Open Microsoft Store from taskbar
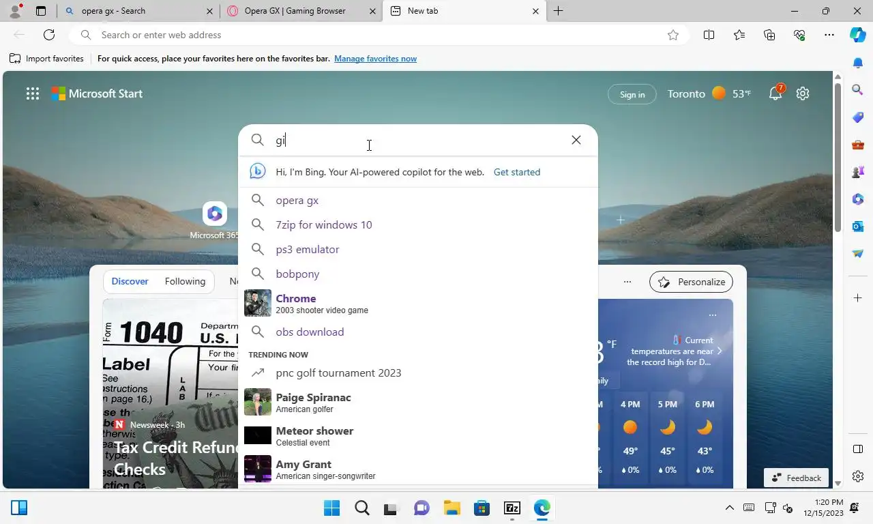This screenshot has height=524, width=873. point(482,508)
